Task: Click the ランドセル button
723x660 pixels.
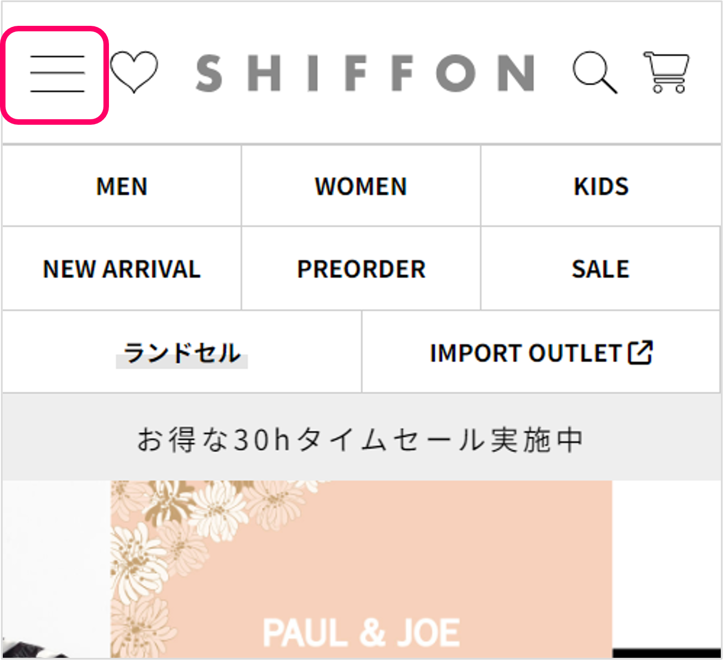Action: [182, 352]
